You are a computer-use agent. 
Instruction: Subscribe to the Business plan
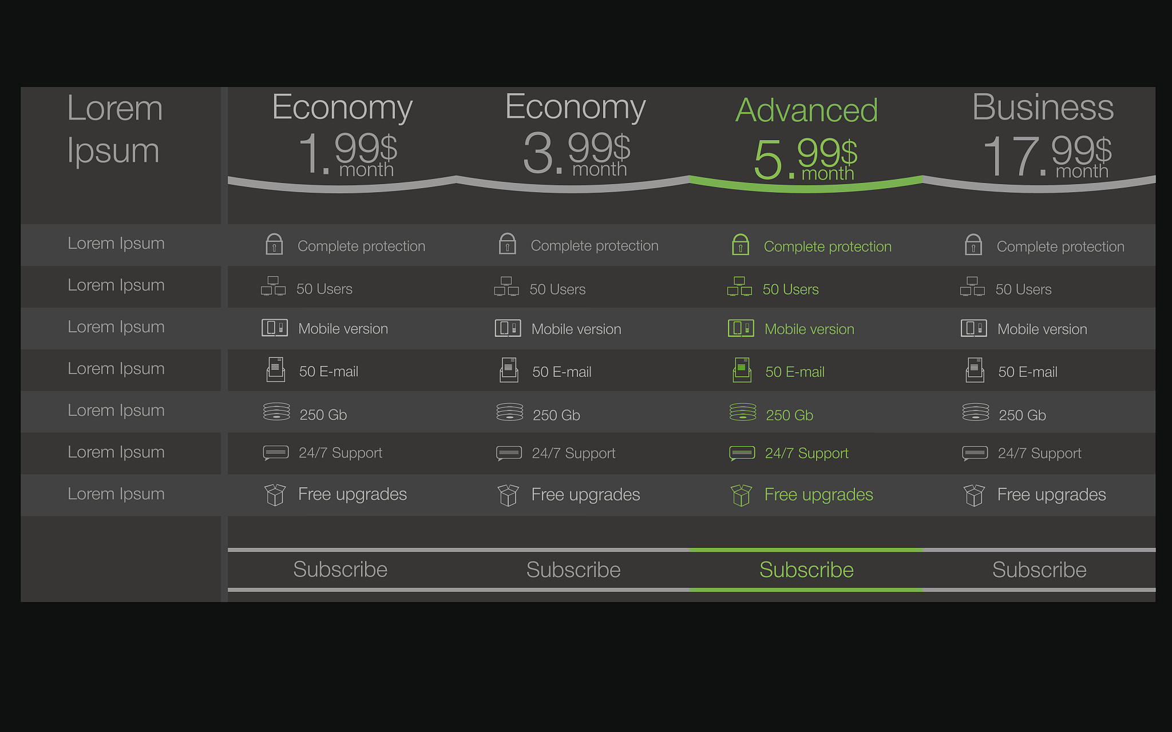pos(1039,570)
